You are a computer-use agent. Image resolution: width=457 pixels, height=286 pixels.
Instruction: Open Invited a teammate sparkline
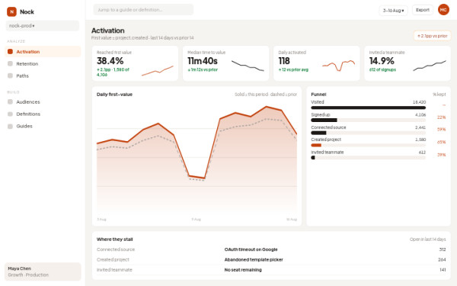(x=430, y=66)
